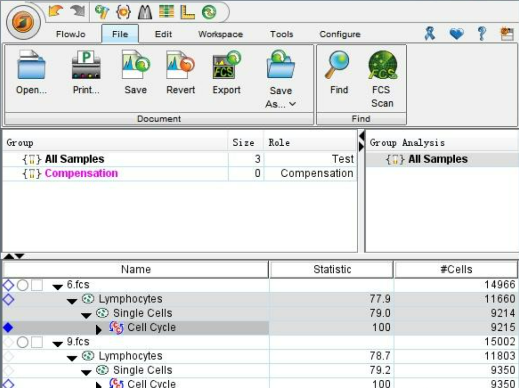The height and width of the screenshot is (388, 519).
Task: Toggle the circle radio for 6.fcs
Action: [22, 285]
